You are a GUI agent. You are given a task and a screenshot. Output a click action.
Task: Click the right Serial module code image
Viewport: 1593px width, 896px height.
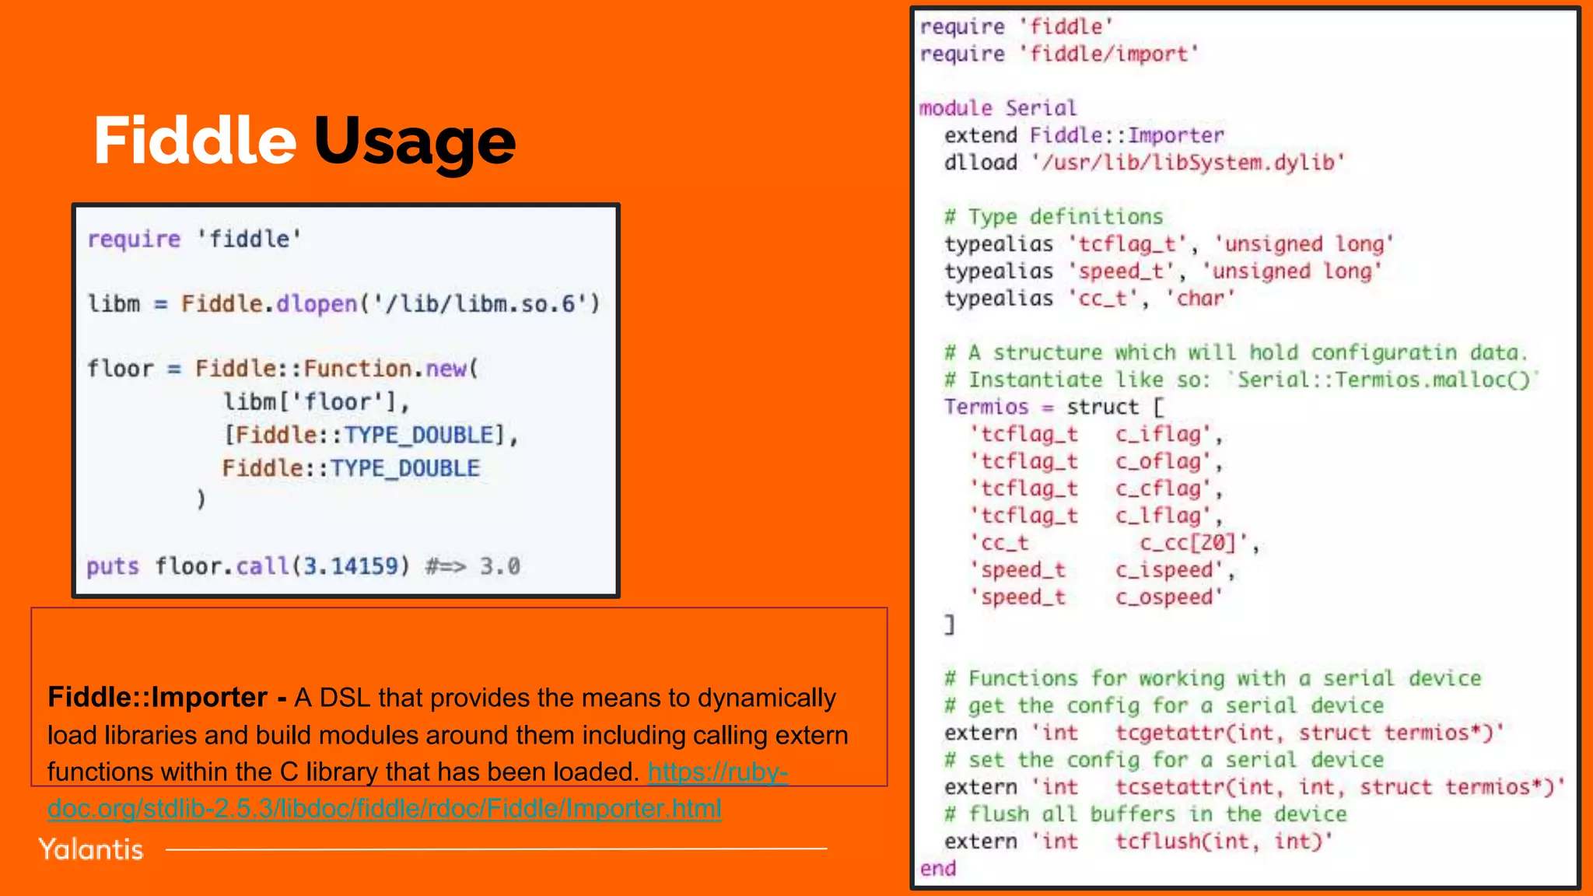coord(1245,448)
